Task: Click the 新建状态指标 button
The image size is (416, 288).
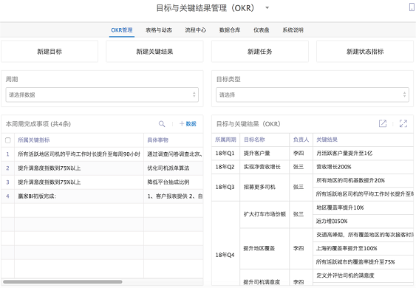Action: (x=365, y=52)
